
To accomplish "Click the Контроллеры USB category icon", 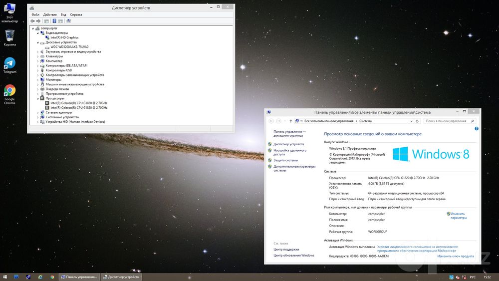I will [x=42, y=70].
